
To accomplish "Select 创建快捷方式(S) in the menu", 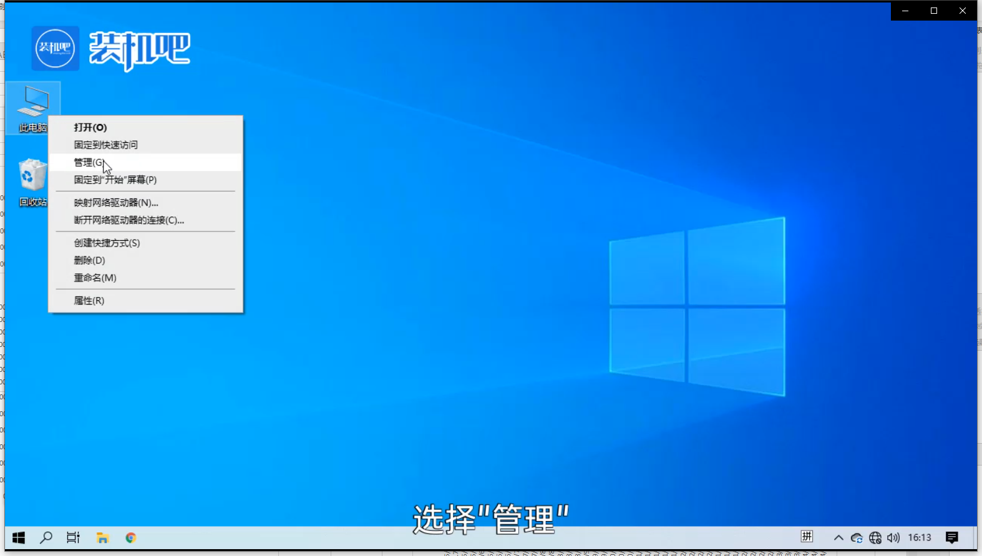I will coord(107,243).
